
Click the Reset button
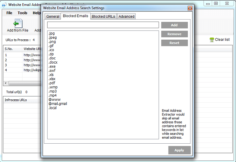coord(174,43)
